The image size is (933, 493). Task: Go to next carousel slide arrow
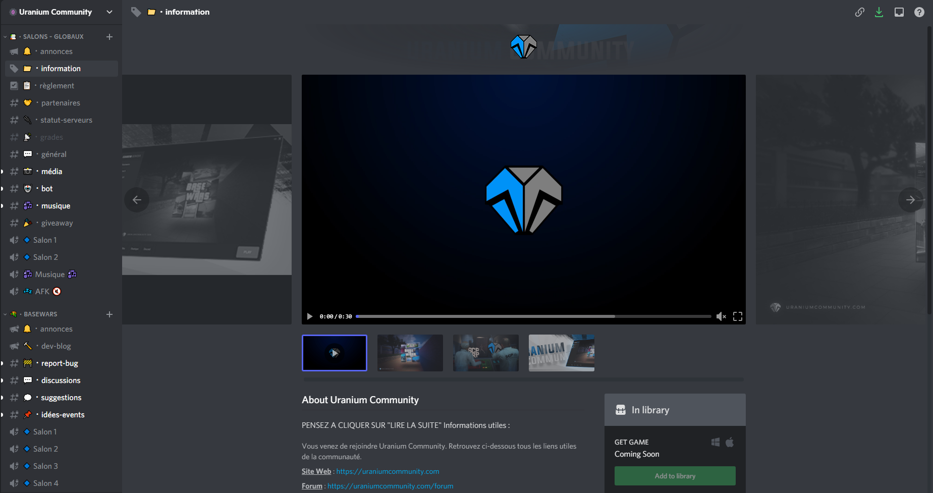coord(910,200)
